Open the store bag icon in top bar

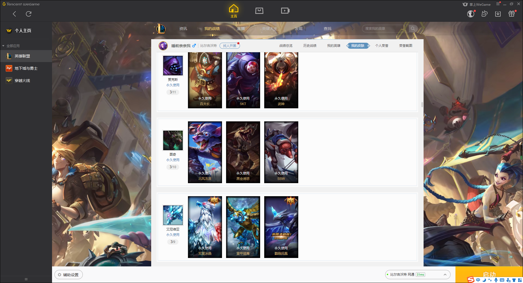(259, 11)
